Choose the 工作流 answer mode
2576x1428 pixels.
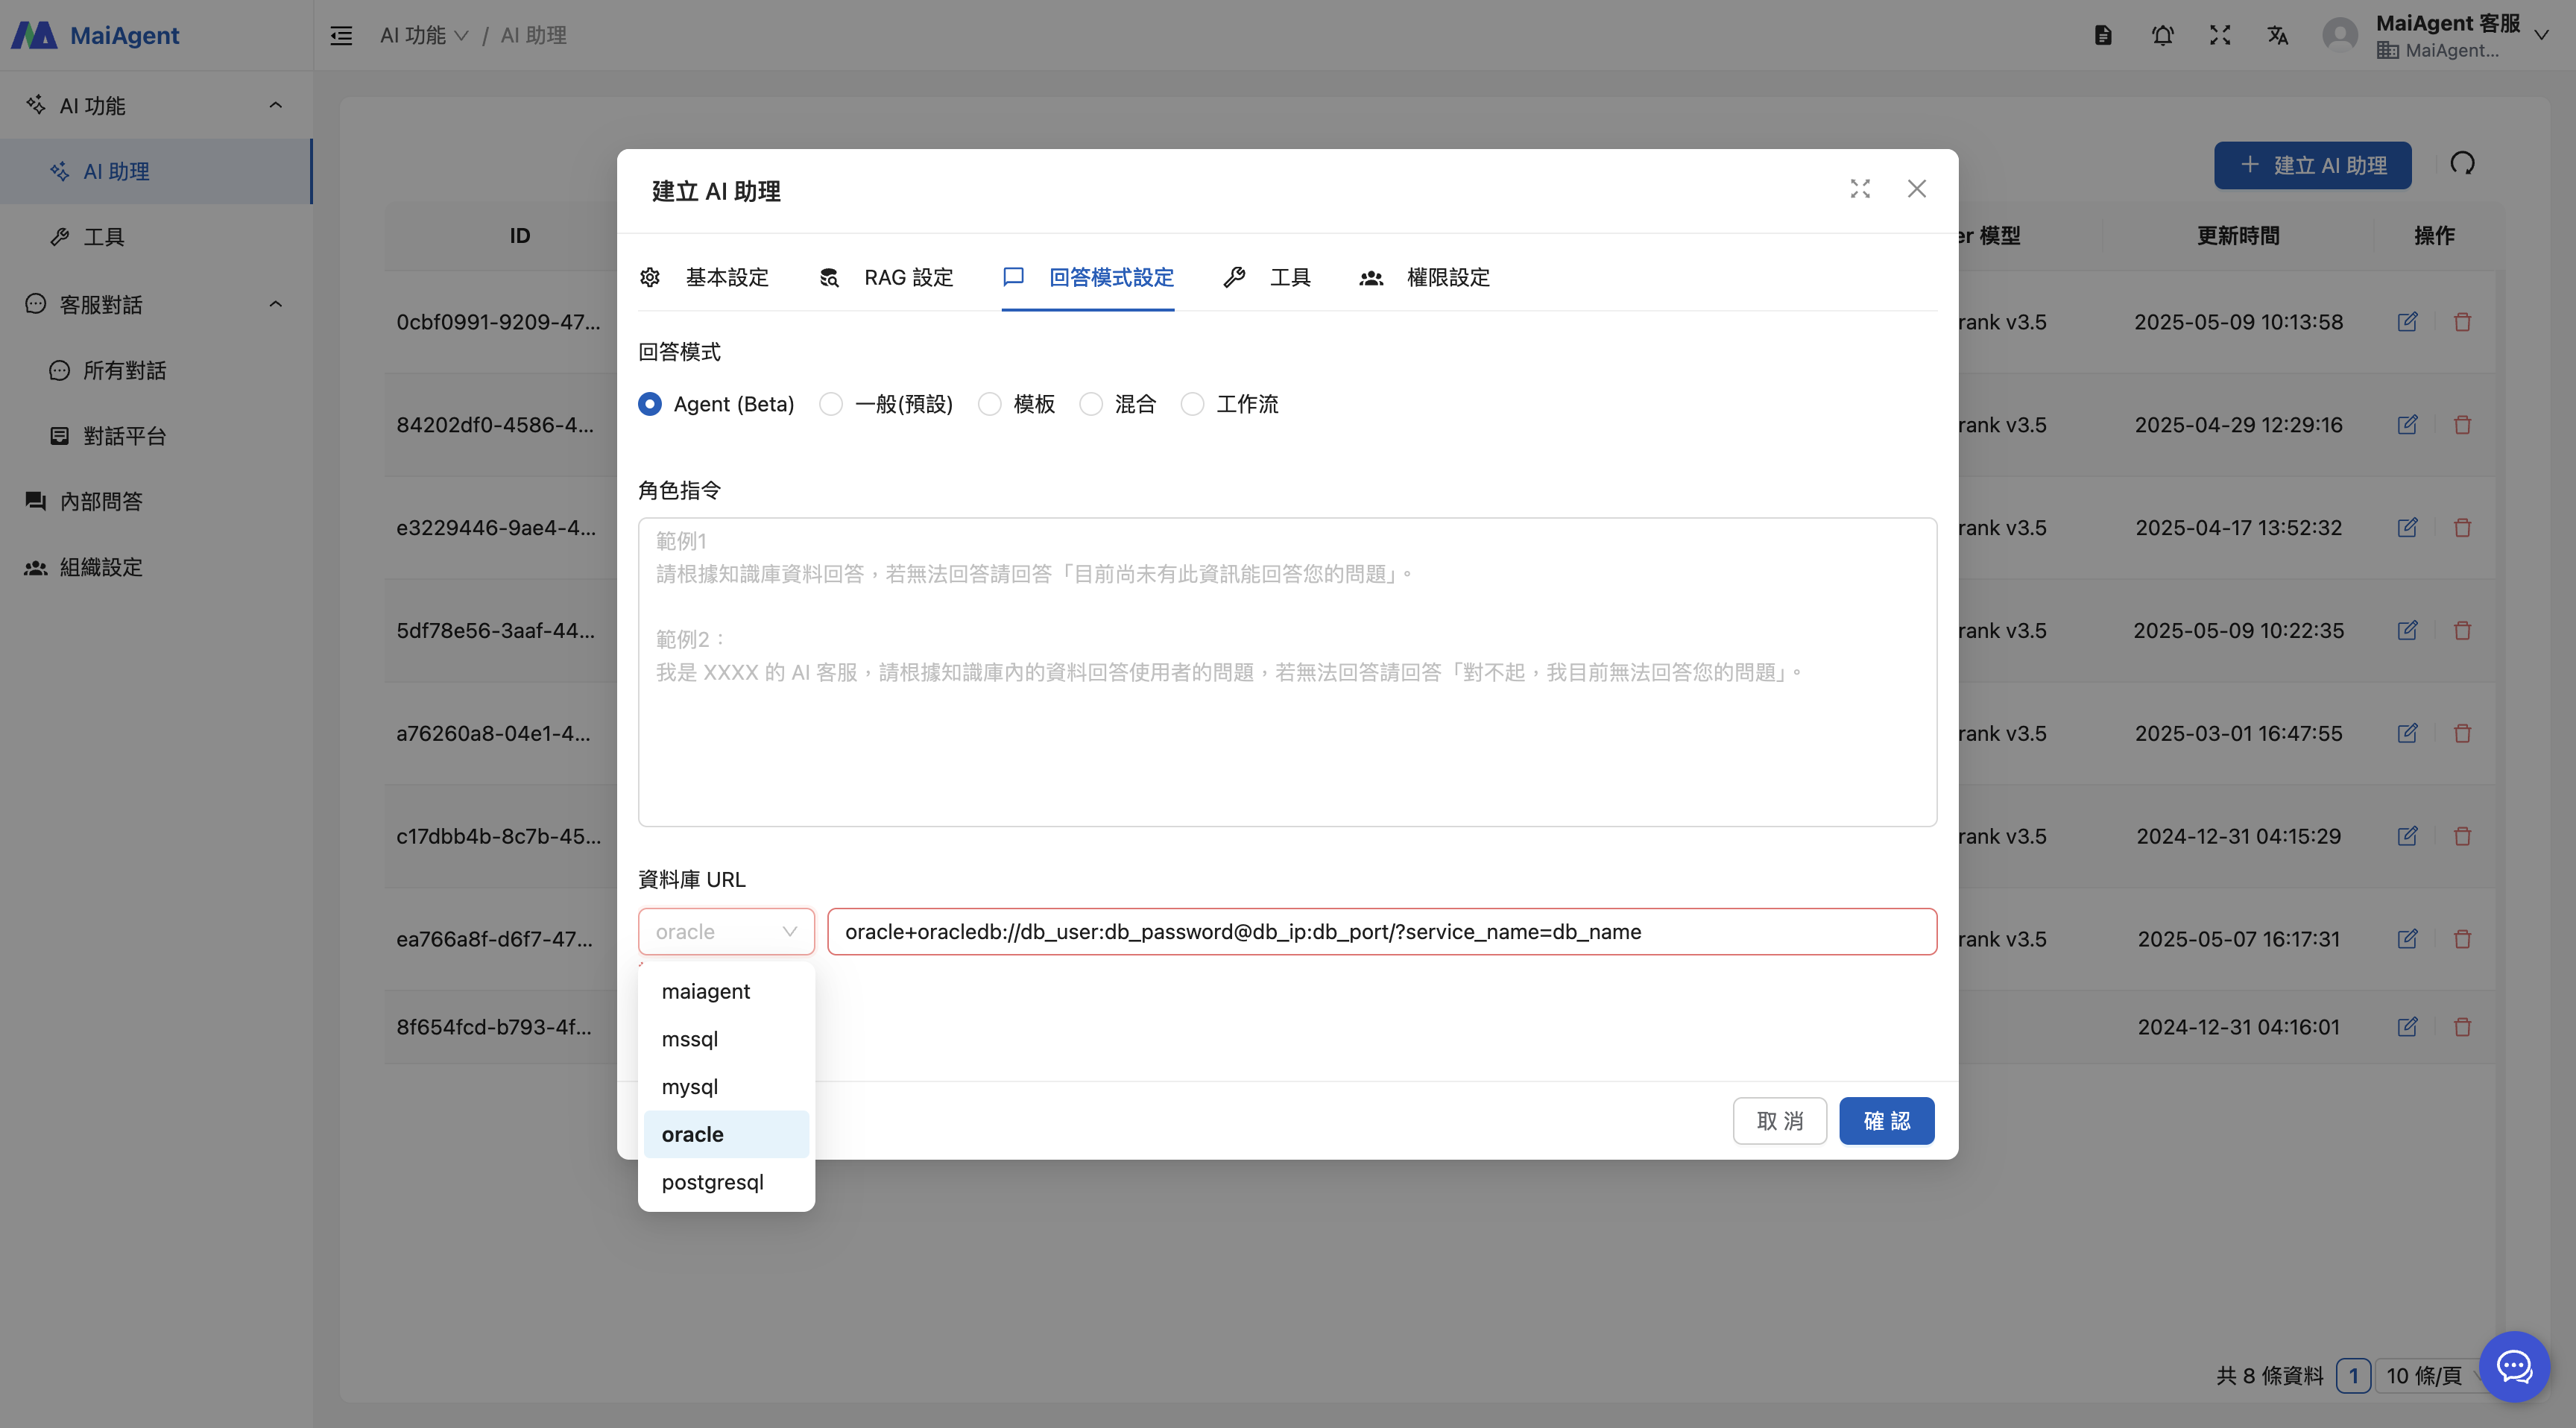(1192, 404)
